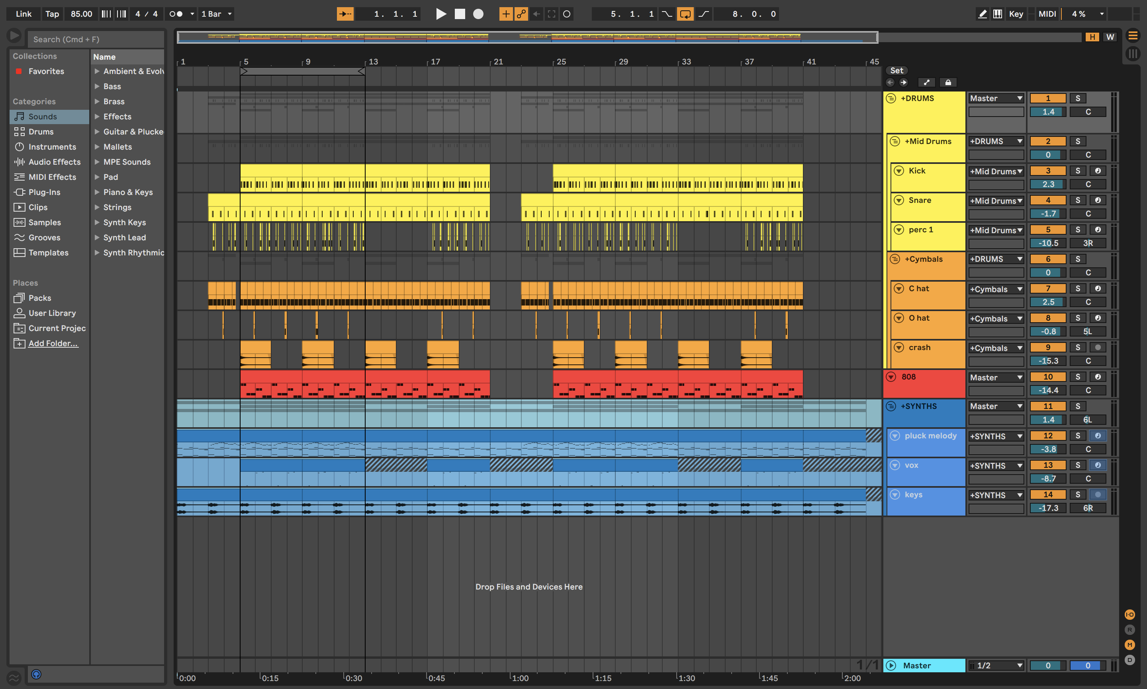Solo the Kick track
Screen dimensions: 1147x689
pyautogui.click(x=1077, y=171)
